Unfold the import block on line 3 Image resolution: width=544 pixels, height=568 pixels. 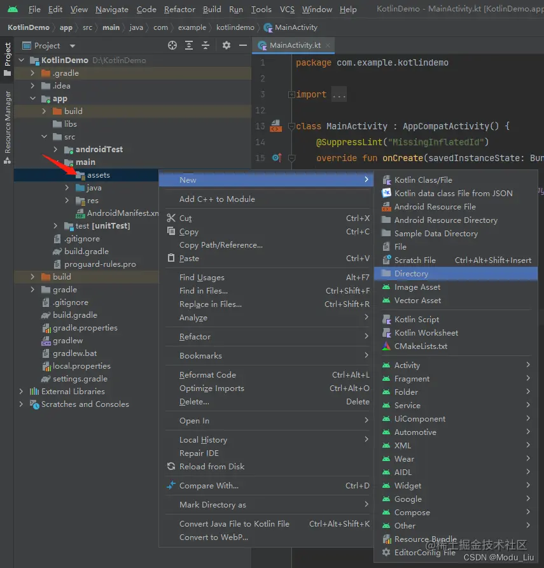[291, 94]
